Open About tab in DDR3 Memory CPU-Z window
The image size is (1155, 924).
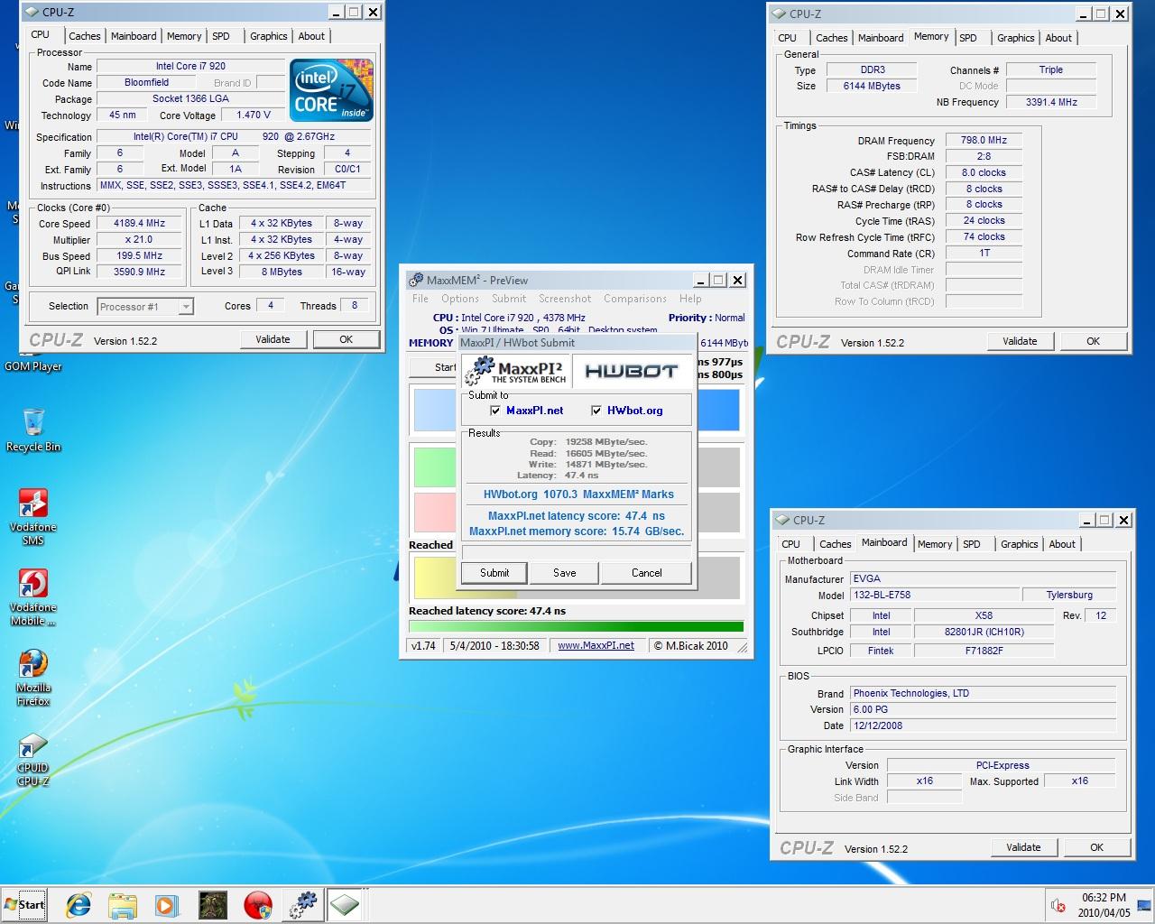coord(1058,38)
